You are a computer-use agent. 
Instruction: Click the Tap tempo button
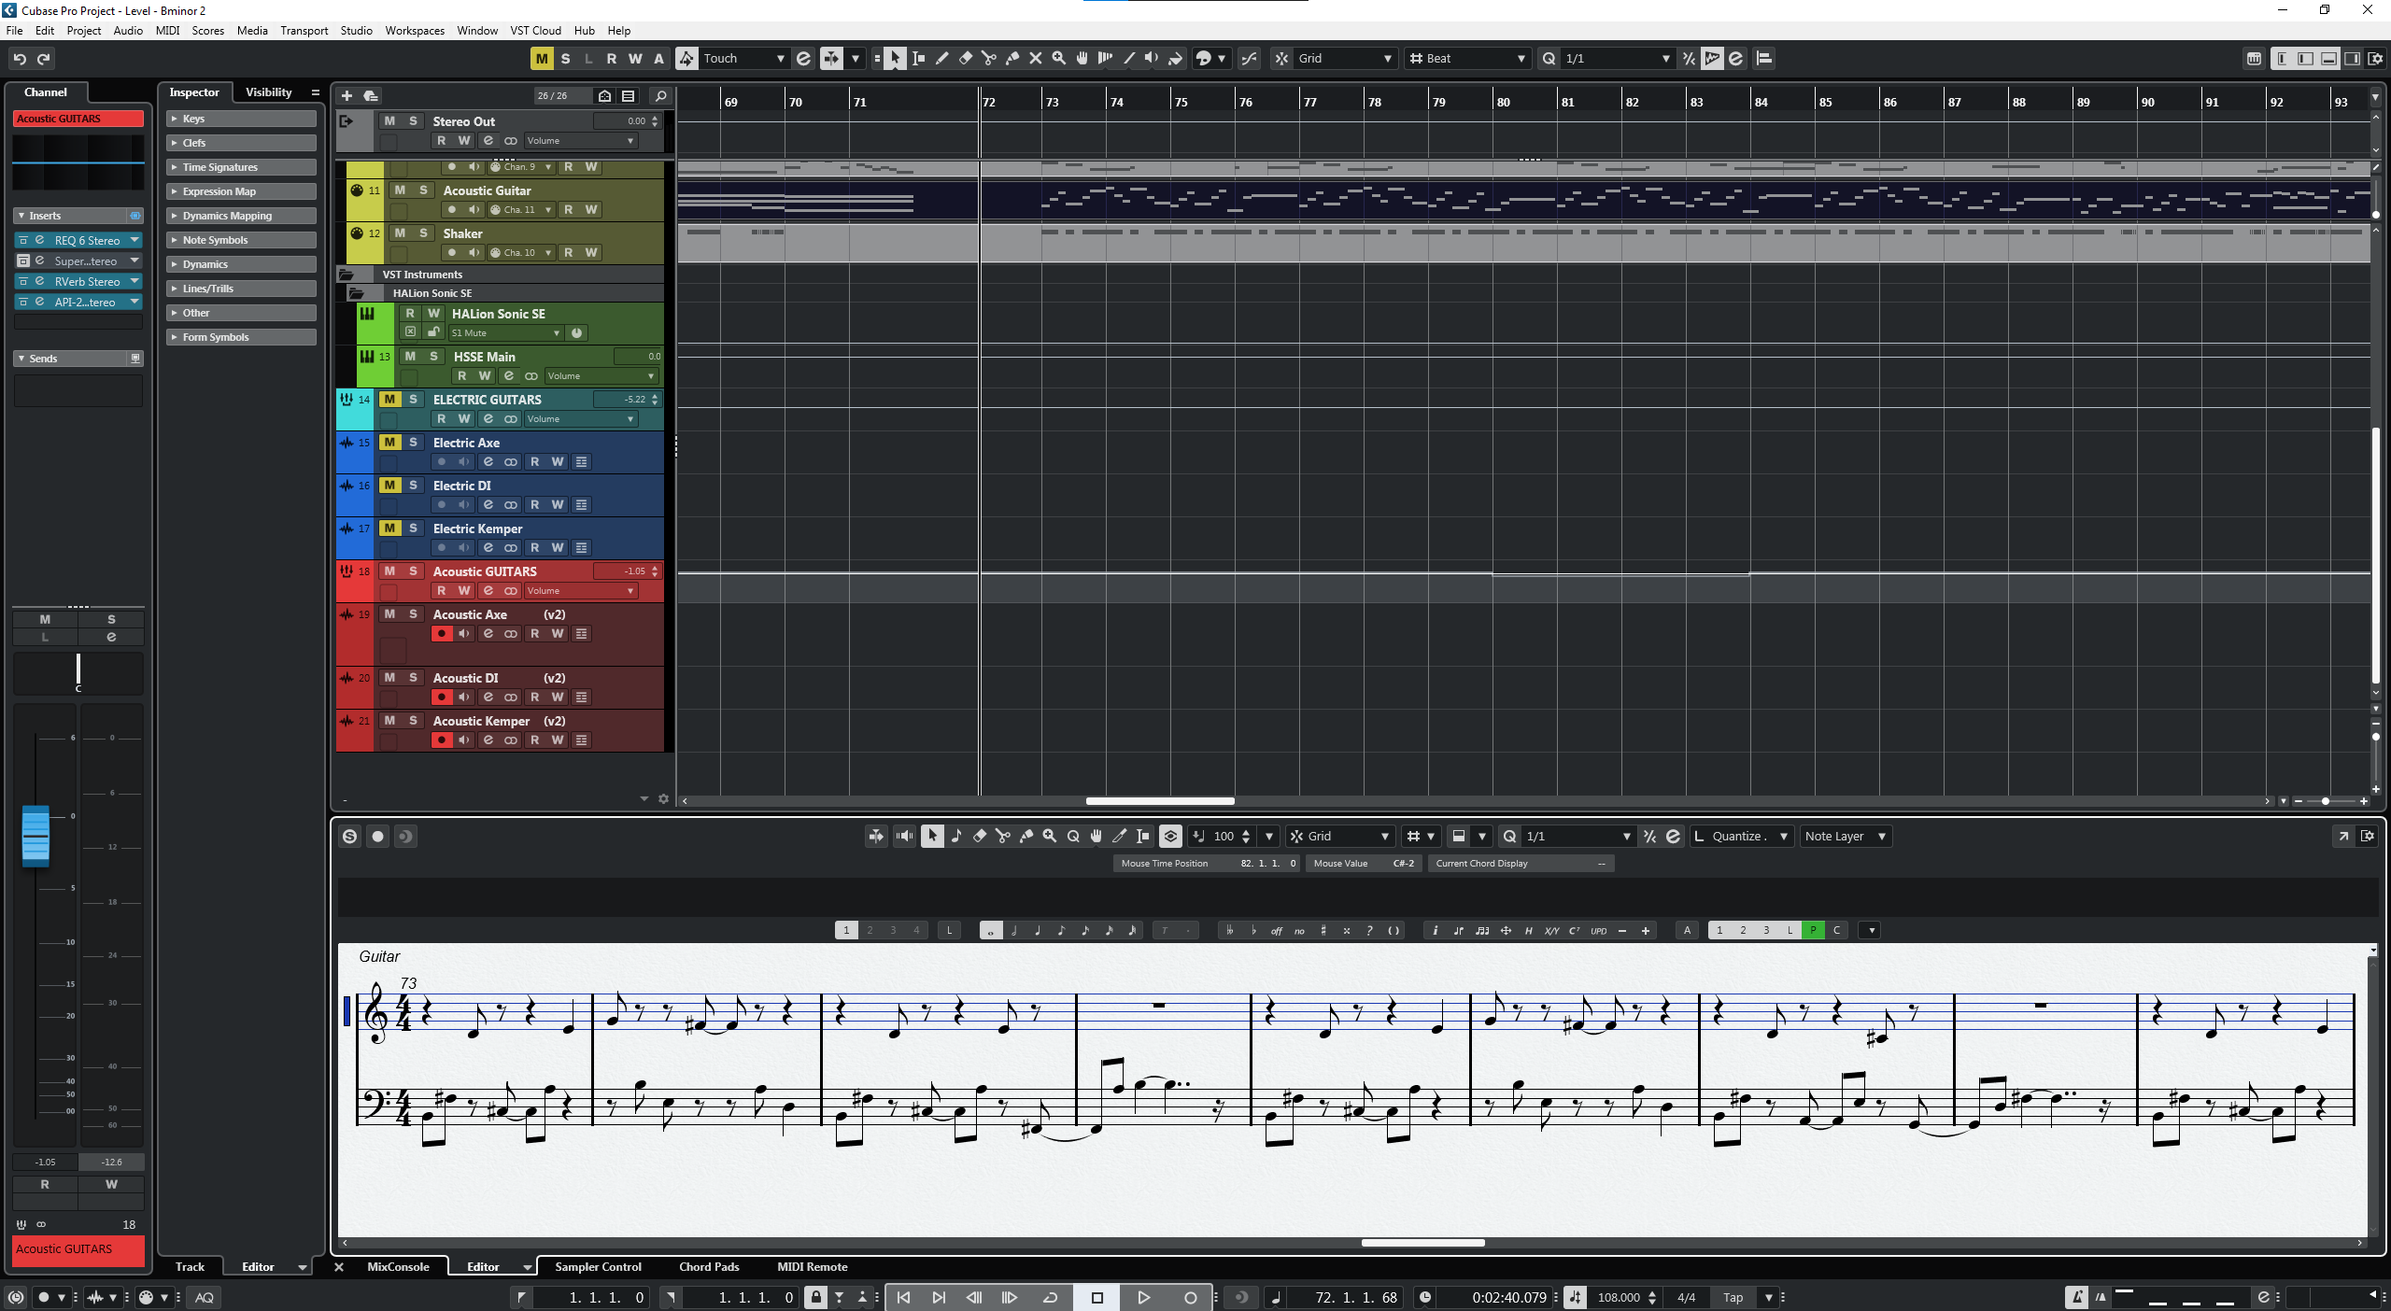click(x=1733, y=1297)
